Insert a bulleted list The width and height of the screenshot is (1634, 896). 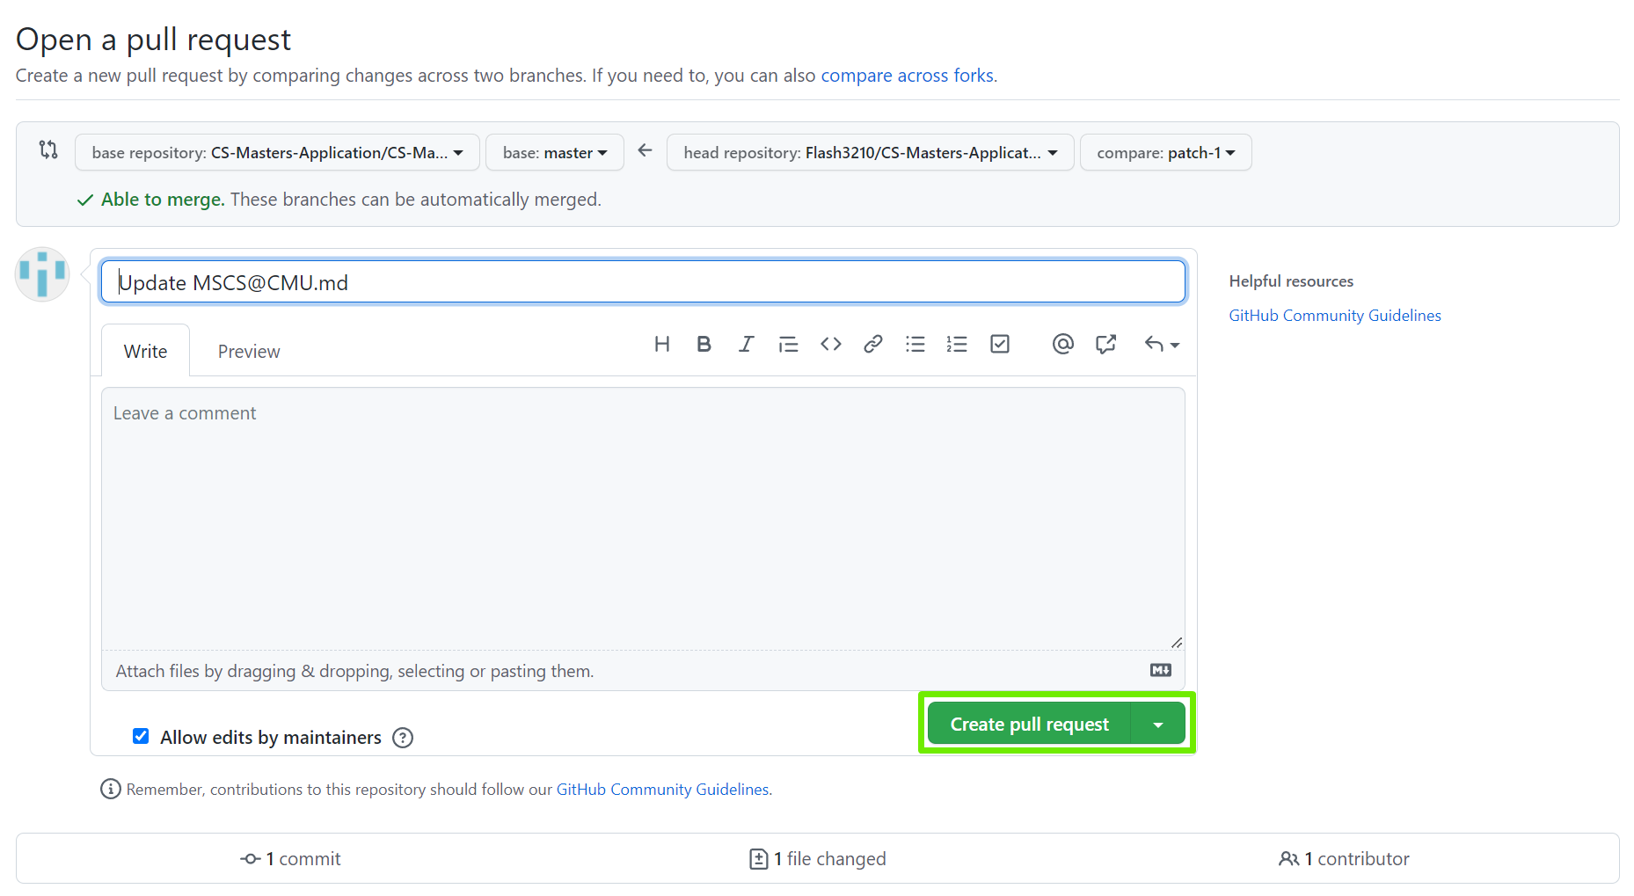tap(915, 344)
